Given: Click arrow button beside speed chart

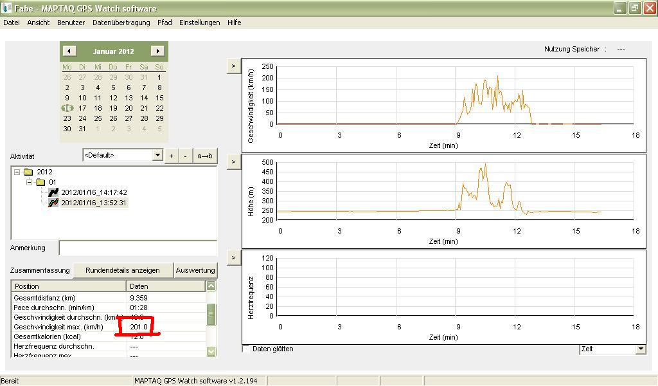Looking at the screenshot, I should [x=234, y=66].
